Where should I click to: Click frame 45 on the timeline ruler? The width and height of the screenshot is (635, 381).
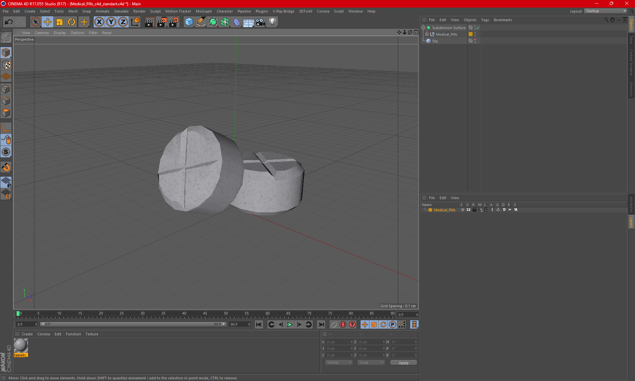pos(205,313)
